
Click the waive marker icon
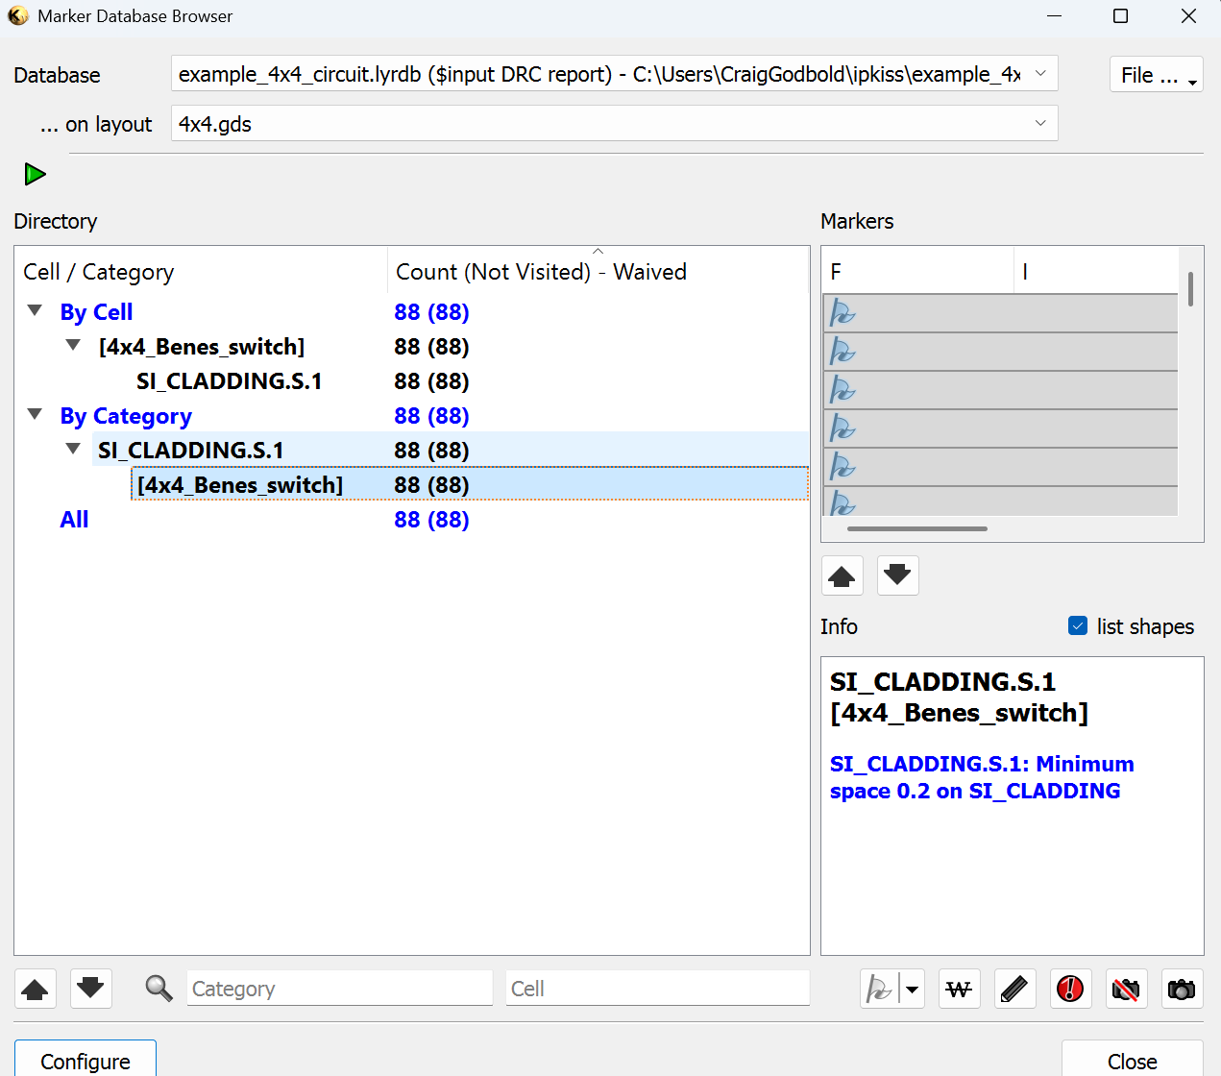coord(959,989)
